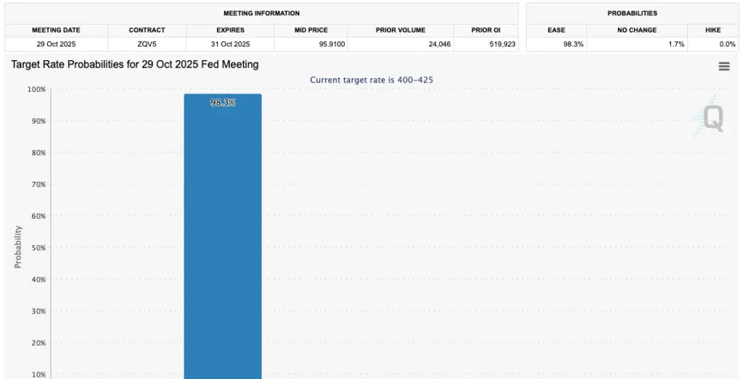Click the MEETING DATE column header
Screen dimensions: 743x379
56,30
